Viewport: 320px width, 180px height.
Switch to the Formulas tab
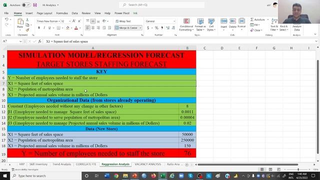62,13
